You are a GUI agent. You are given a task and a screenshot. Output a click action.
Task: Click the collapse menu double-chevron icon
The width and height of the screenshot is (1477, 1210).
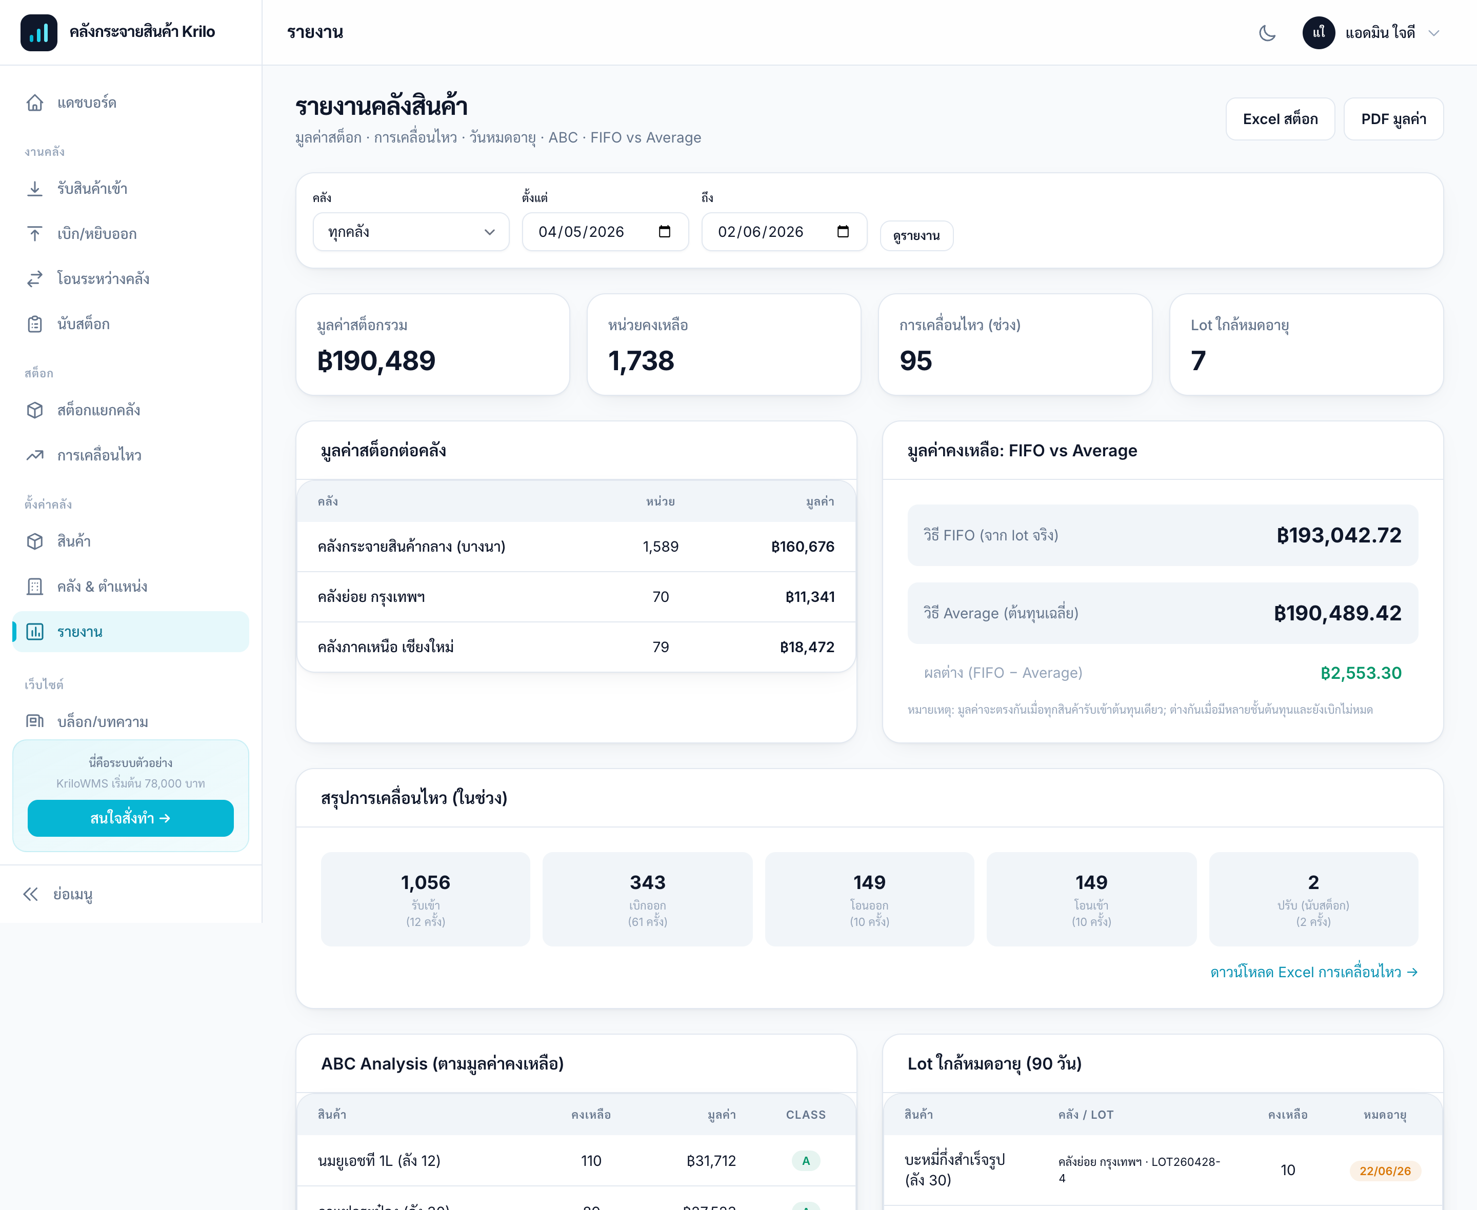31,894
